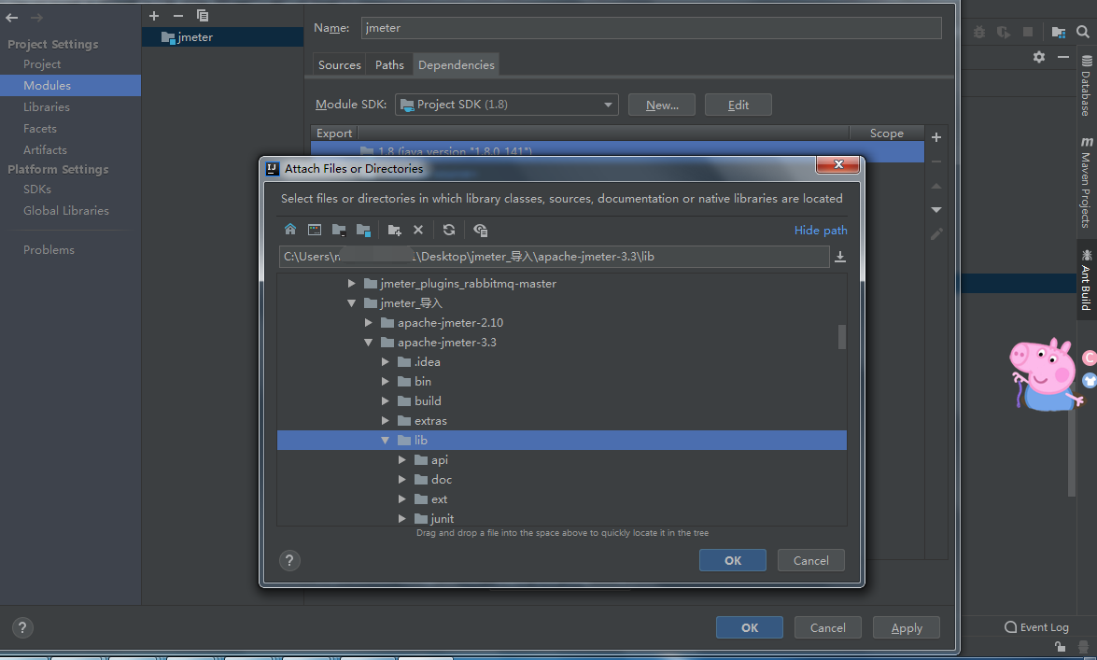Viewport: 1097px width, 660px height.
Task: Expand jmeter_plugins_rabbitmq-master folder
Action: pos(351,284)
